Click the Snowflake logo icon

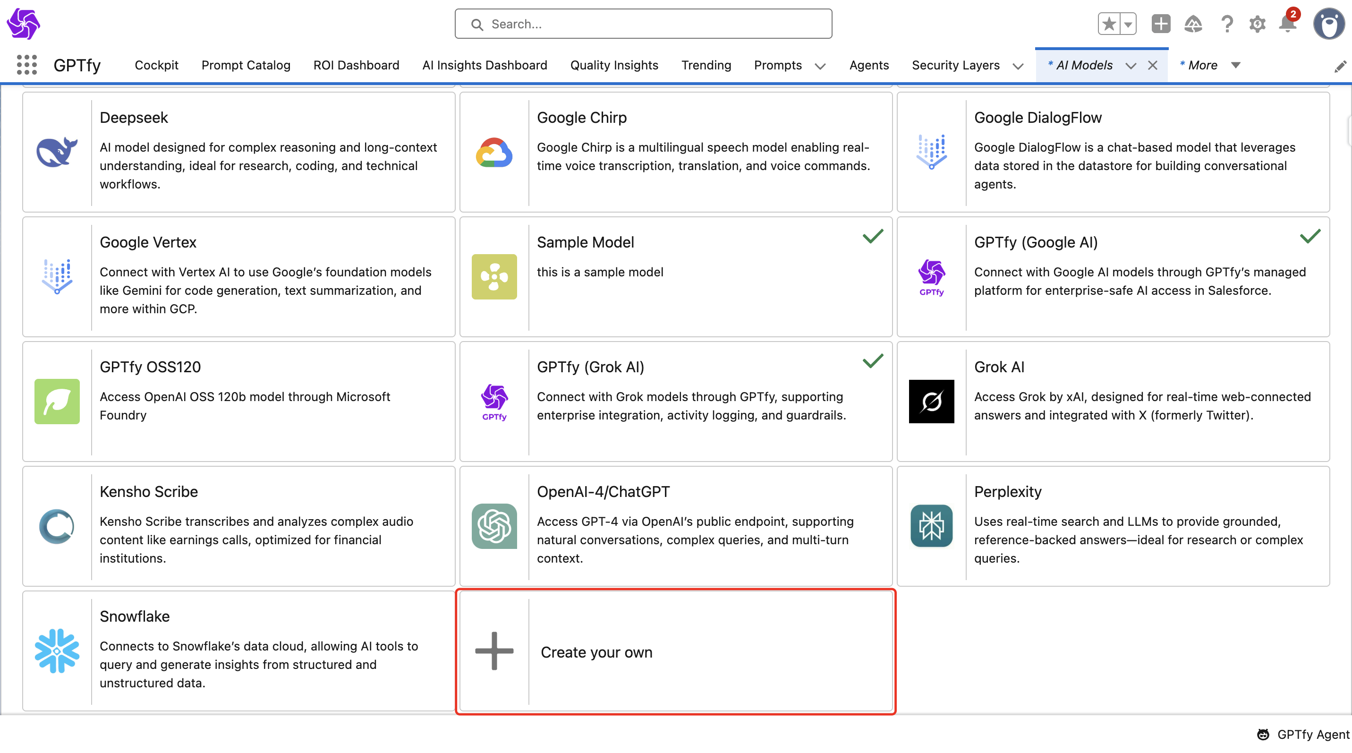57,651
